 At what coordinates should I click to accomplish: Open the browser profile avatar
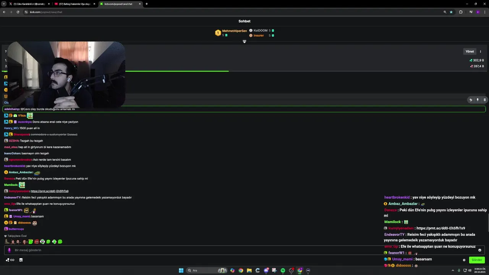click(x=478, y=12)
